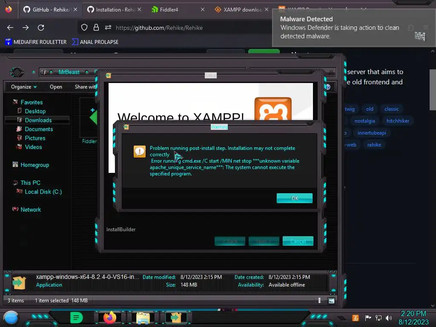The width and height of the screenshot is (436, 327).
Task: Click the Next button in XAMPP Setup
Action: tap(264, 241)
